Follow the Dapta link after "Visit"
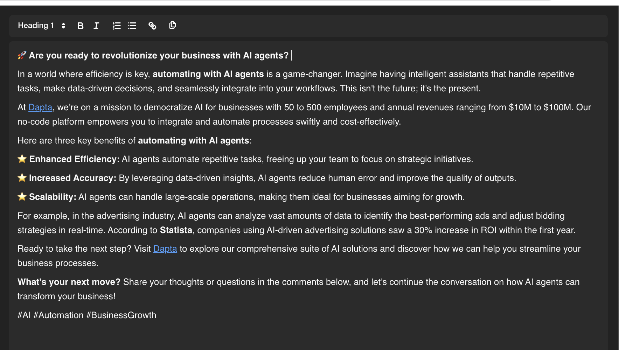The width and height of the screenshot is (619, 350). pyautogui.click(x=165, y=249)
